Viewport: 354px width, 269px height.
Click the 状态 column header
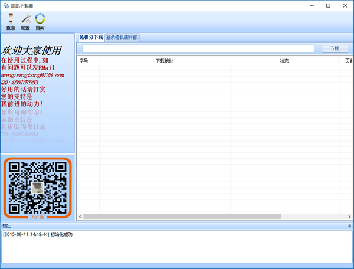click(x=284, y=61)
